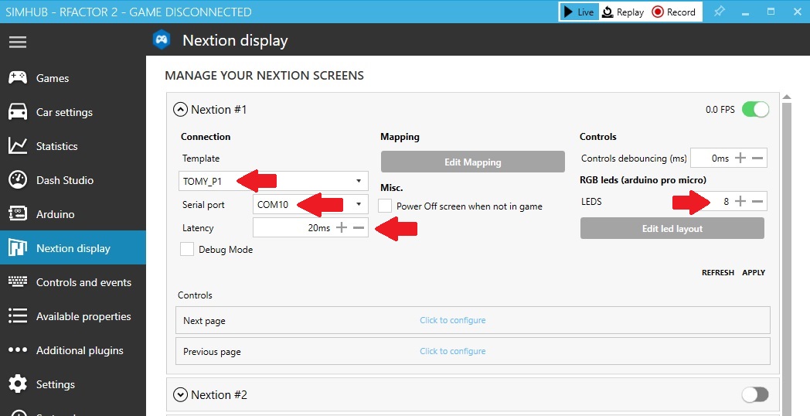This screenshot has width=810, height=416.
Task: Click the Dash Studio gauge icon
Action: [x=18, y=180]
